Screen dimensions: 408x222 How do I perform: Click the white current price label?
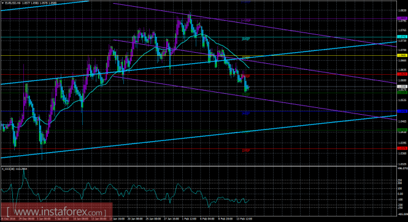(402, 86)
